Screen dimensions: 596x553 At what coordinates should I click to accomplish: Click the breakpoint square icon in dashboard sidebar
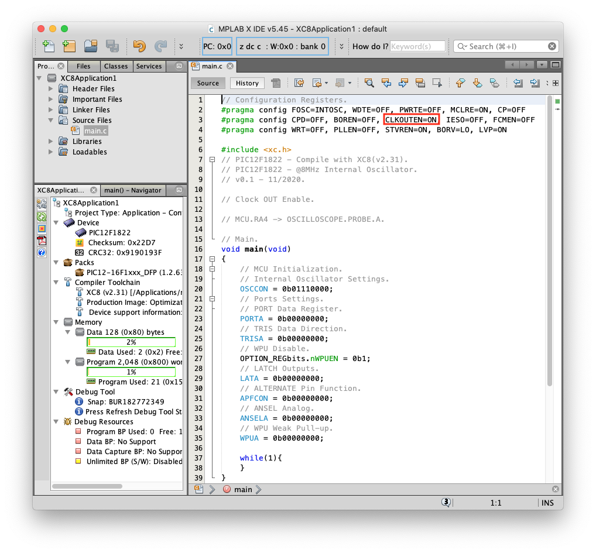point(42,229)
